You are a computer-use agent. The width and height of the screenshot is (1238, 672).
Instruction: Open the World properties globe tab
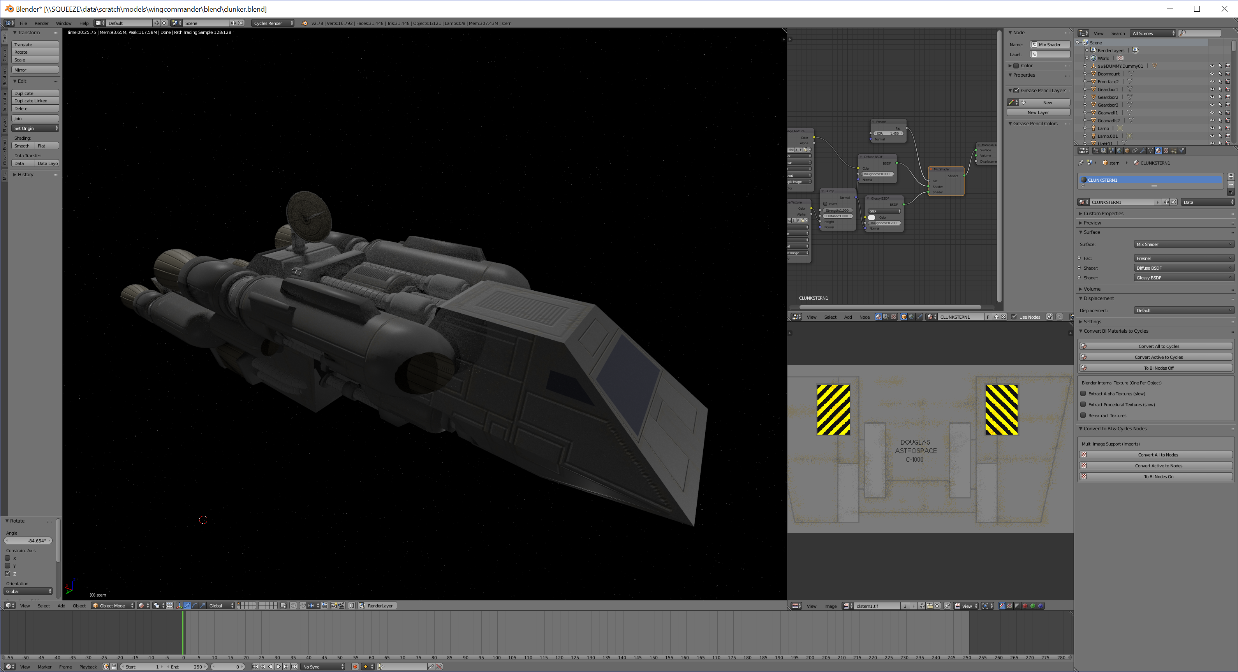click(x=1119, y=151)
